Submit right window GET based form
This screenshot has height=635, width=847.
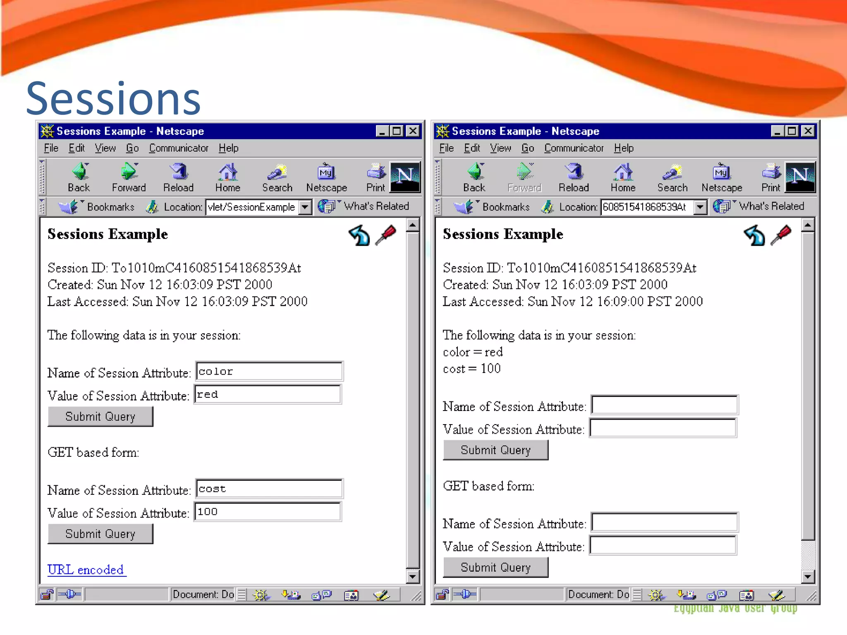(x=495, y=567)
